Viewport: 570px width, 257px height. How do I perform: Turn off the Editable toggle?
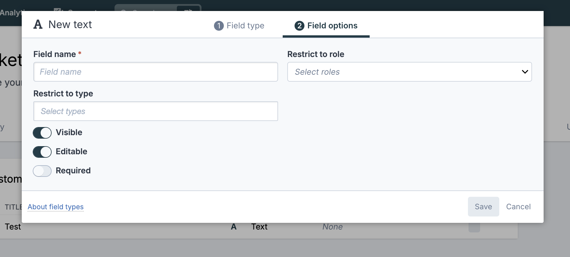pyautogui.click(x=42, y=152)
